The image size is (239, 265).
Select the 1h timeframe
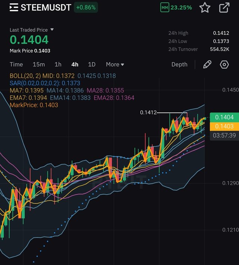tap(58, 64)
